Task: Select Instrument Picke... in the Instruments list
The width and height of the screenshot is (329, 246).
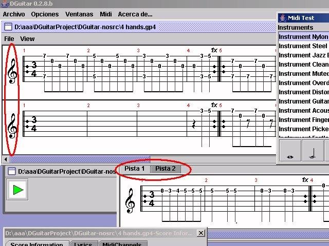Action: coord(304,129)
